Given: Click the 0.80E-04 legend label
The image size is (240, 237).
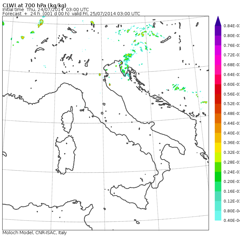Looking at the screenshot, I should coord(232,211).
